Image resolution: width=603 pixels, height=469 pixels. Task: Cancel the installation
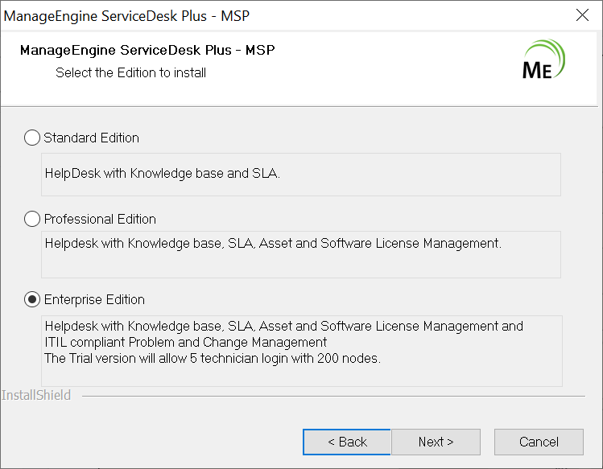coord(539,442)
